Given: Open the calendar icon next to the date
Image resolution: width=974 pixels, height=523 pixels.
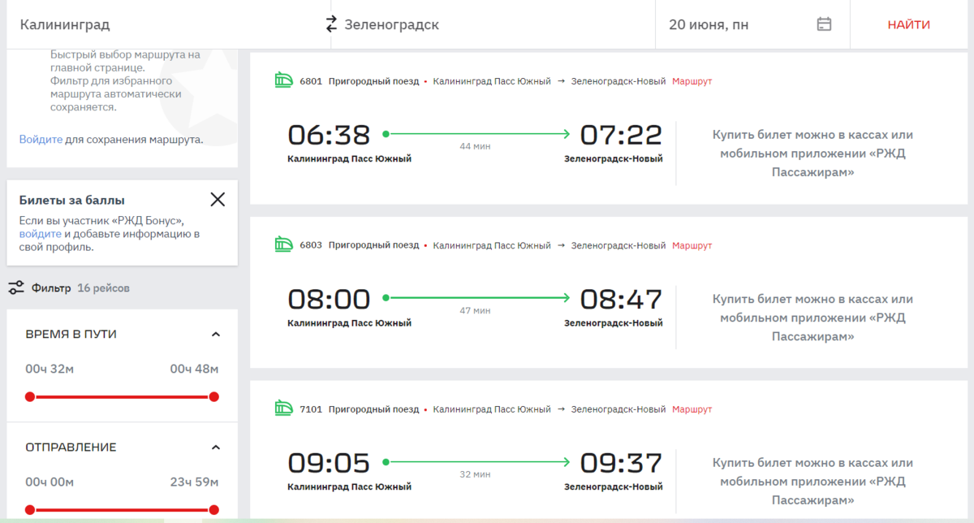Looking at the screenshot, I should click(x=824, y=24).
